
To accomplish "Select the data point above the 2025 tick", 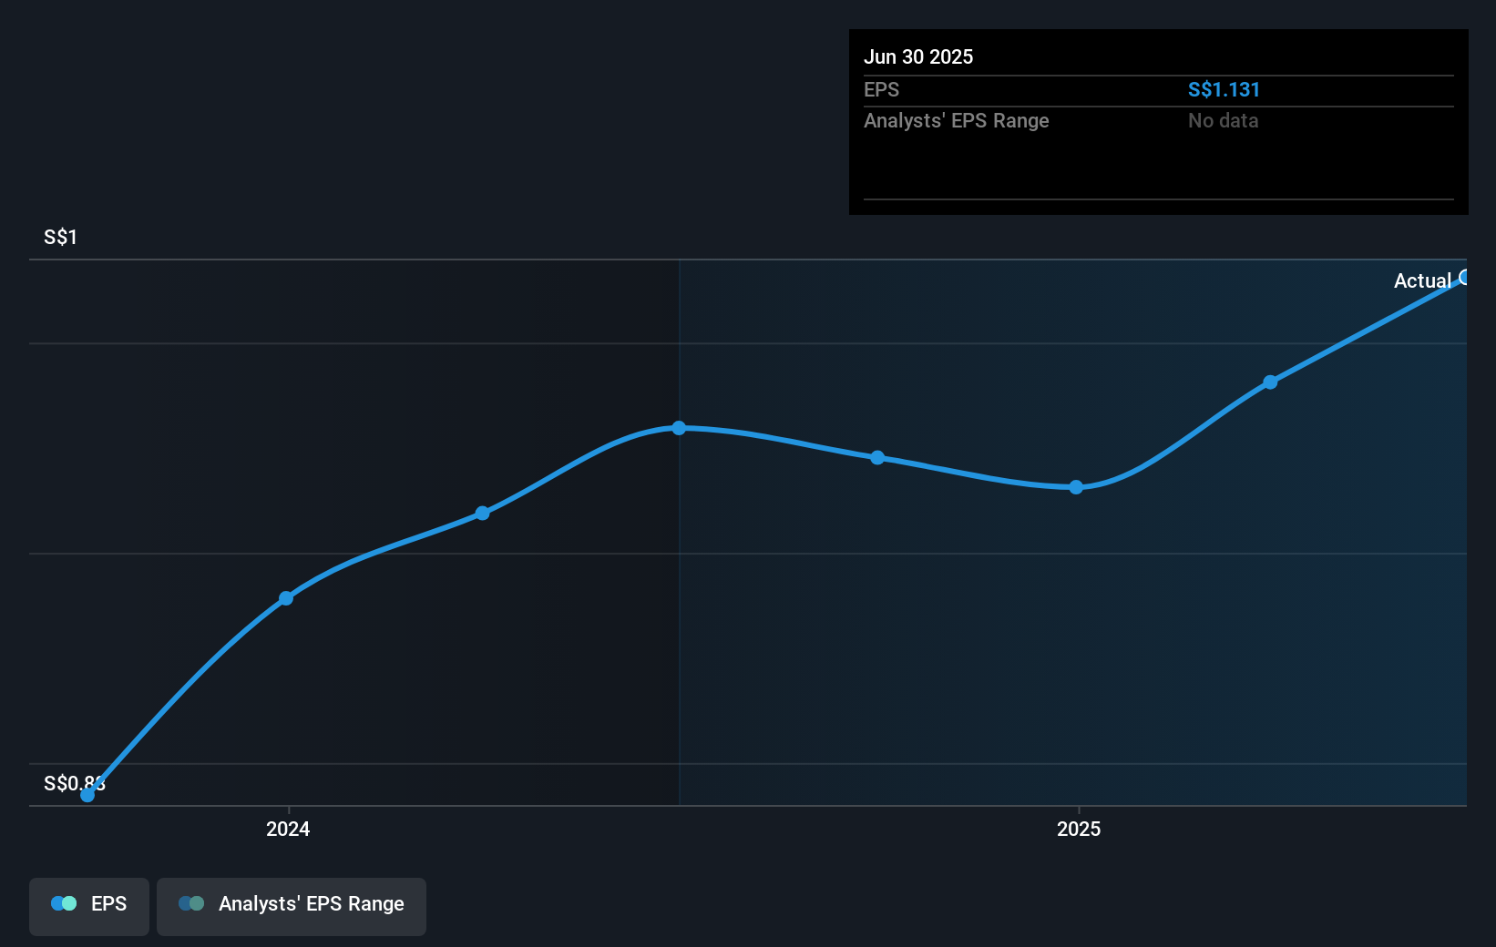I will [x=1076, y=487].
